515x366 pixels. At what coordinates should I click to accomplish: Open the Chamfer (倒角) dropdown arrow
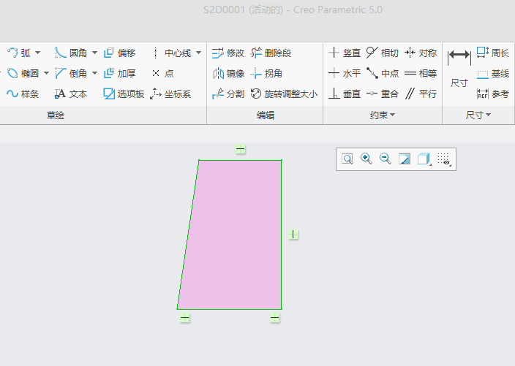(94, 74)
